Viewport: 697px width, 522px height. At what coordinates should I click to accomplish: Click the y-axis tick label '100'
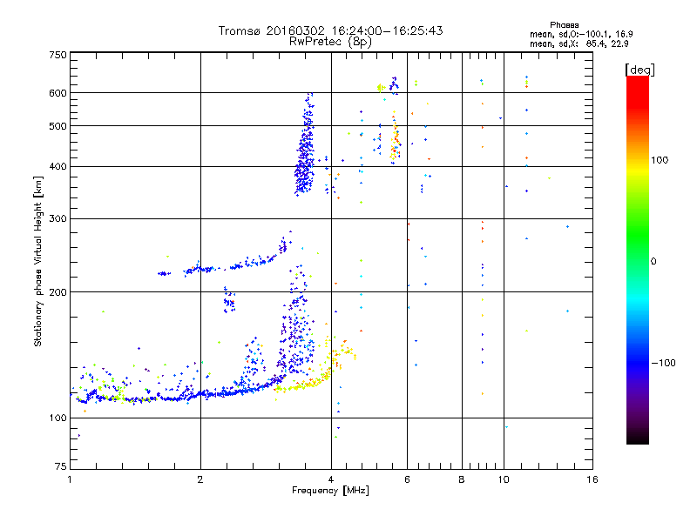click(x=58, y=418)
